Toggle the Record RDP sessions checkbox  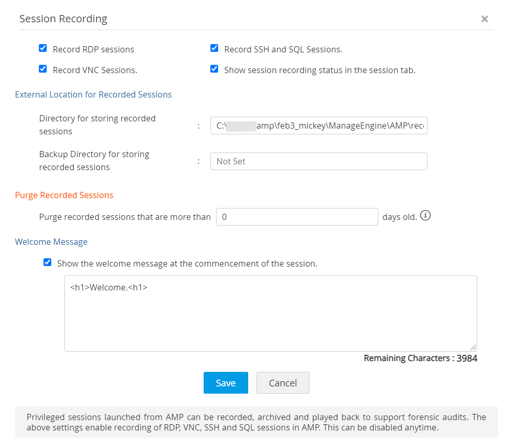coord(43,49)
